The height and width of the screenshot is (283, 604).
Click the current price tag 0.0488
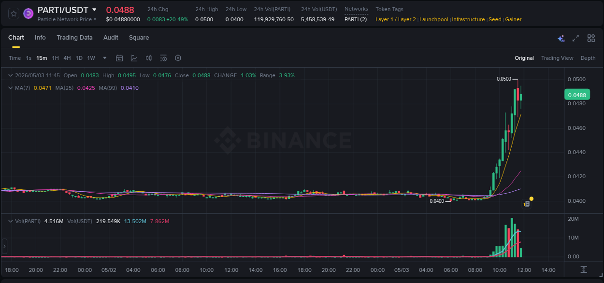(x=577, y=95)
